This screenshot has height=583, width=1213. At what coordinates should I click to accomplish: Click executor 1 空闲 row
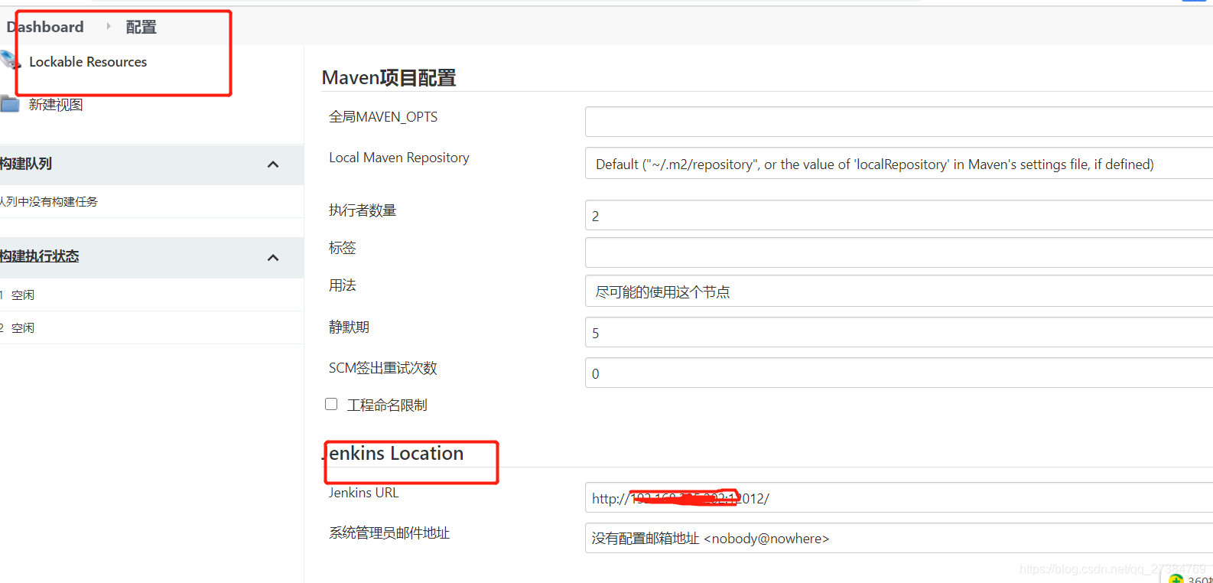click(x=151, y=295)
